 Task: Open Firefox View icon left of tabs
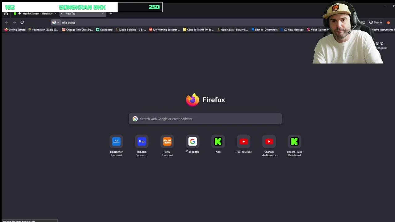point(6,14)
